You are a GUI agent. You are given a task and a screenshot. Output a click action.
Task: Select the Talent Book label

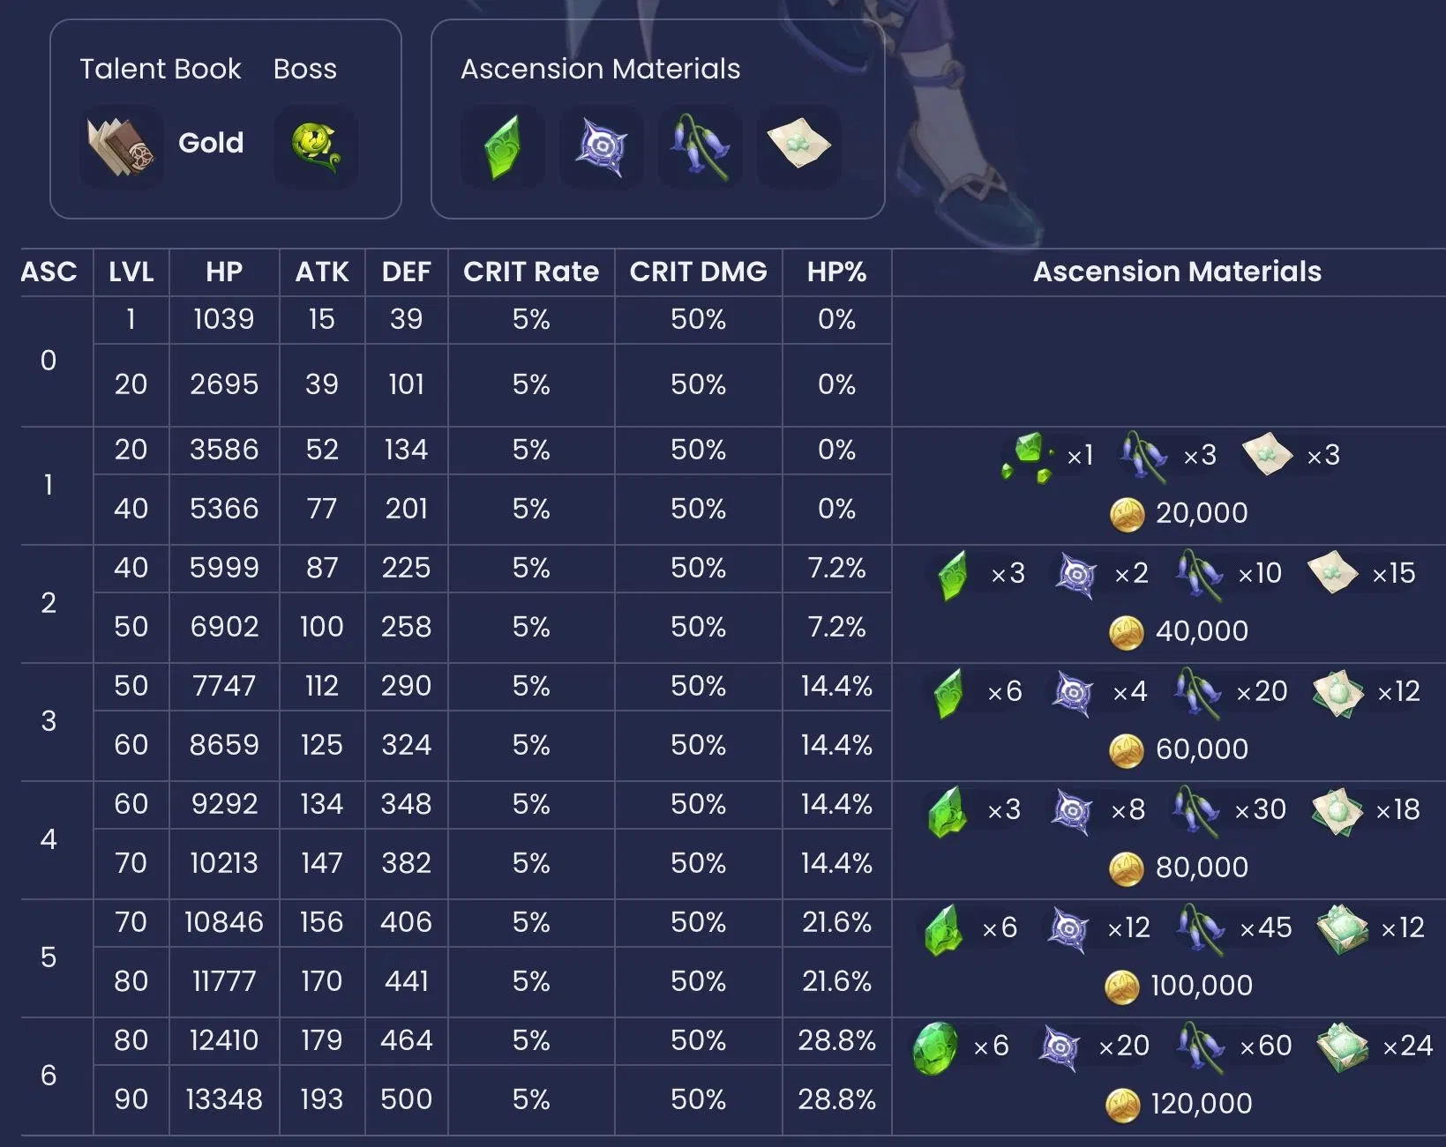pyautogui.click(x=160, y=69)
